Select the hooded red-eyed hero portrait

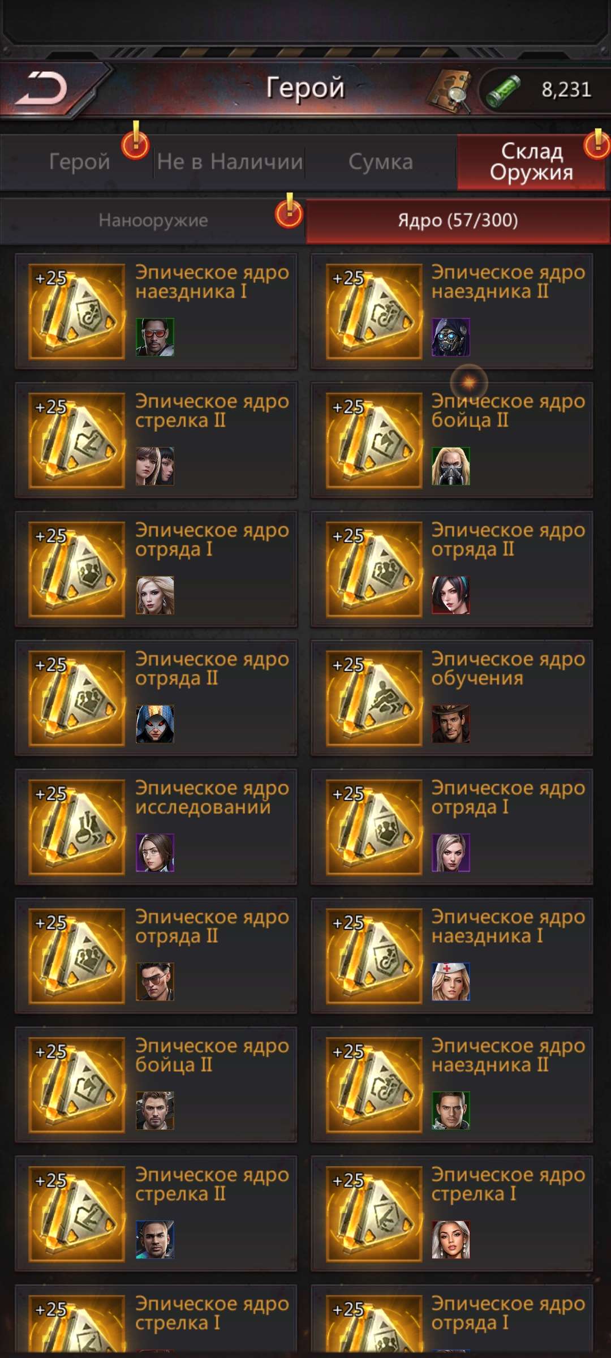point(155,724)
